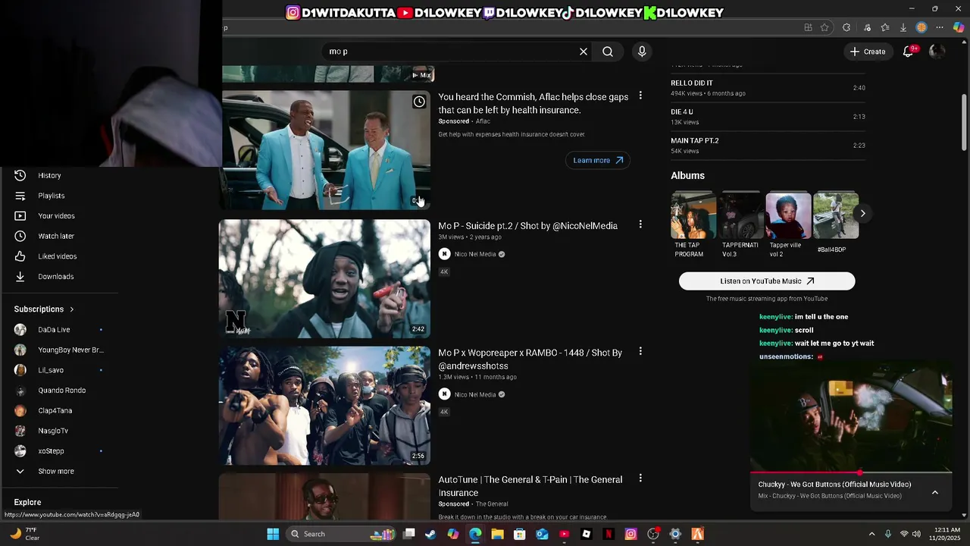Click the Create button

pyautogui.click(x=867, y=52)
